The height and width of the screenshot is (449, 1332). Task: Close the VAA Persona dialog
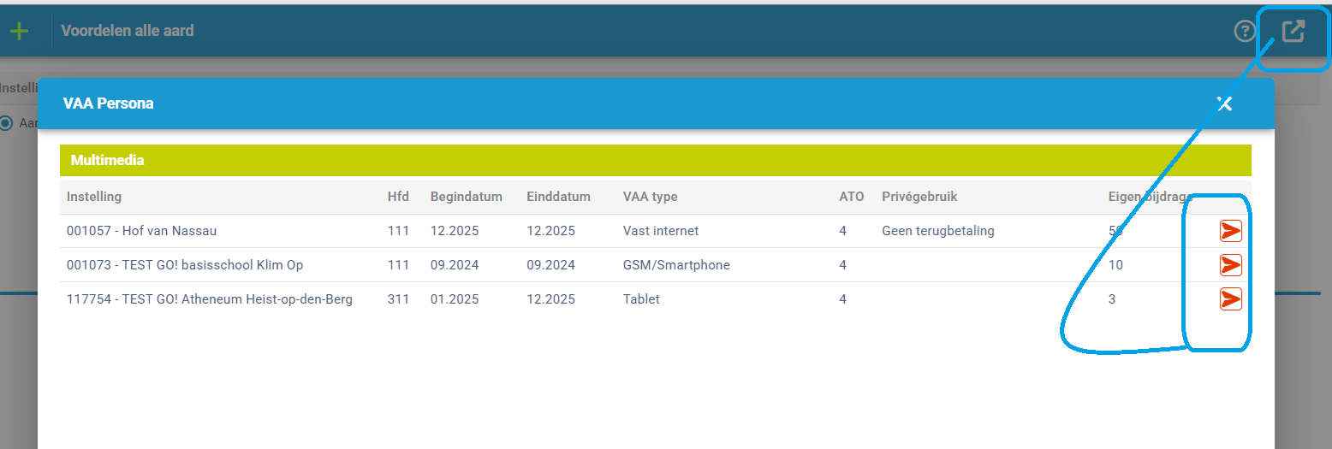coord(1224,103)
